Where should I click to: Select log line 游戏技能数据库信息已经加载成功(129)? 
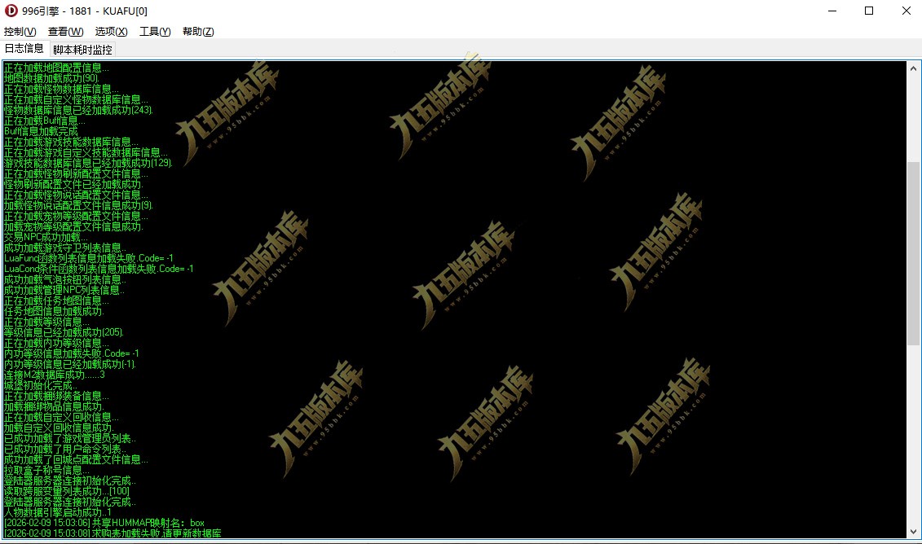pos(88,163)
